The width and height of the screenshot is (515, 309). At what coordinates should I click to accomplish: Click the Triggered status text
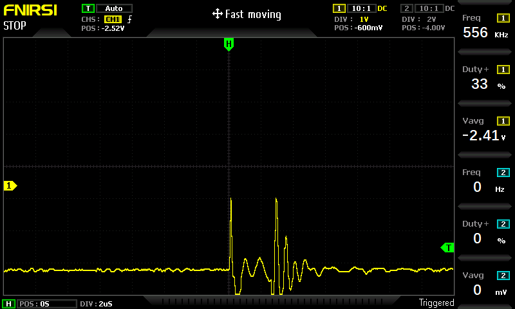[x=436, y=303]
